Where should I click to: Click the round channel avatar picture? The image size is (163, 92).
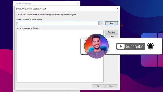97,46
